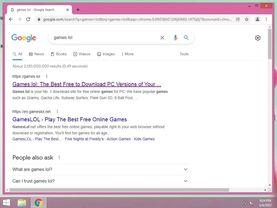Open options for games.lol result
Image resolution: width=277 pixels, height=208 pixels.
47,76
